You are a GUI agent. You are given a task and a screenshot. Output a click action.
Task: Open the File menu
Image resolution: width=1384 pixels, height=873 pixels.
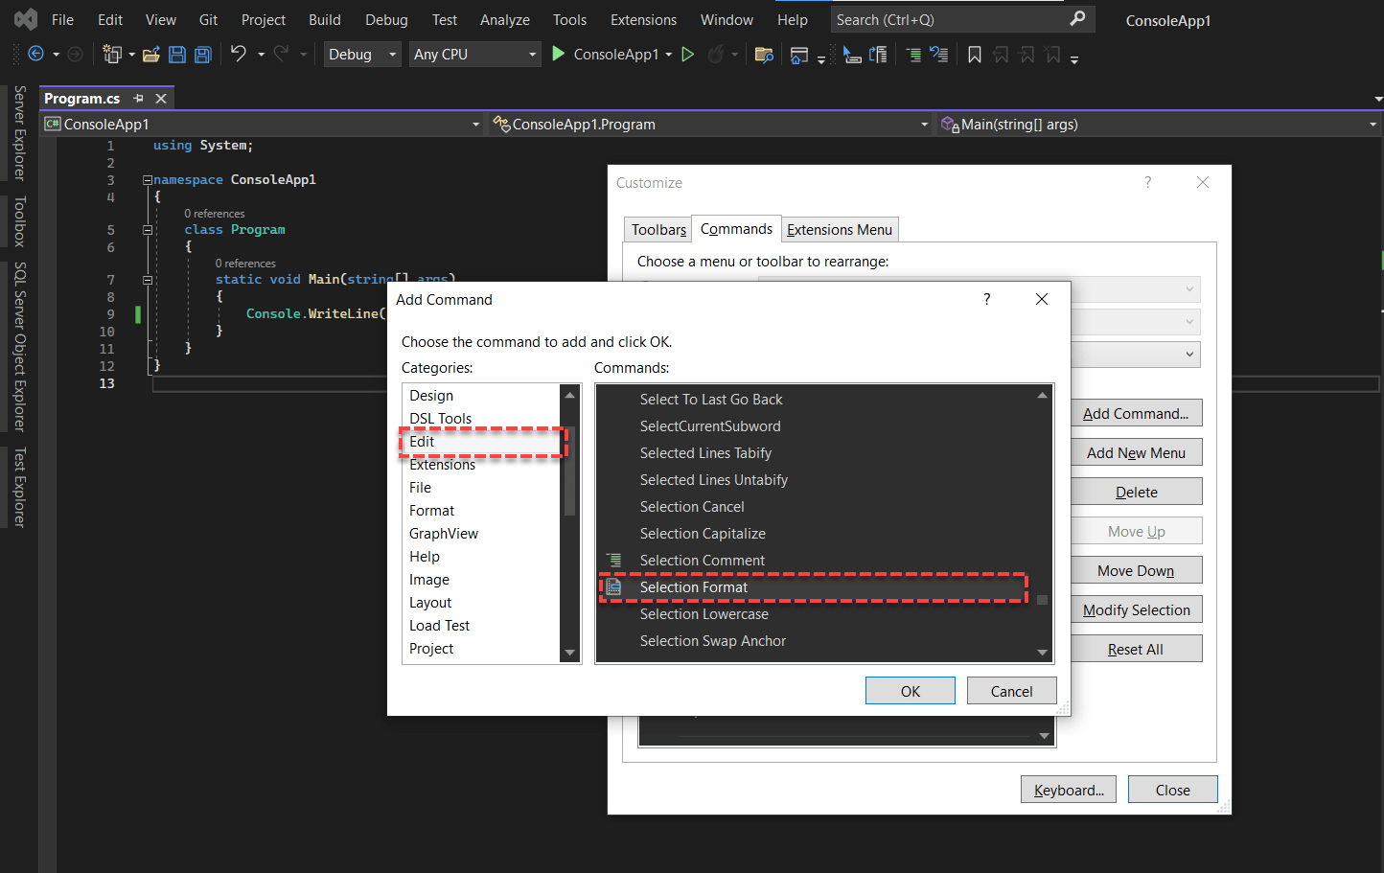(x=62, y=19)
